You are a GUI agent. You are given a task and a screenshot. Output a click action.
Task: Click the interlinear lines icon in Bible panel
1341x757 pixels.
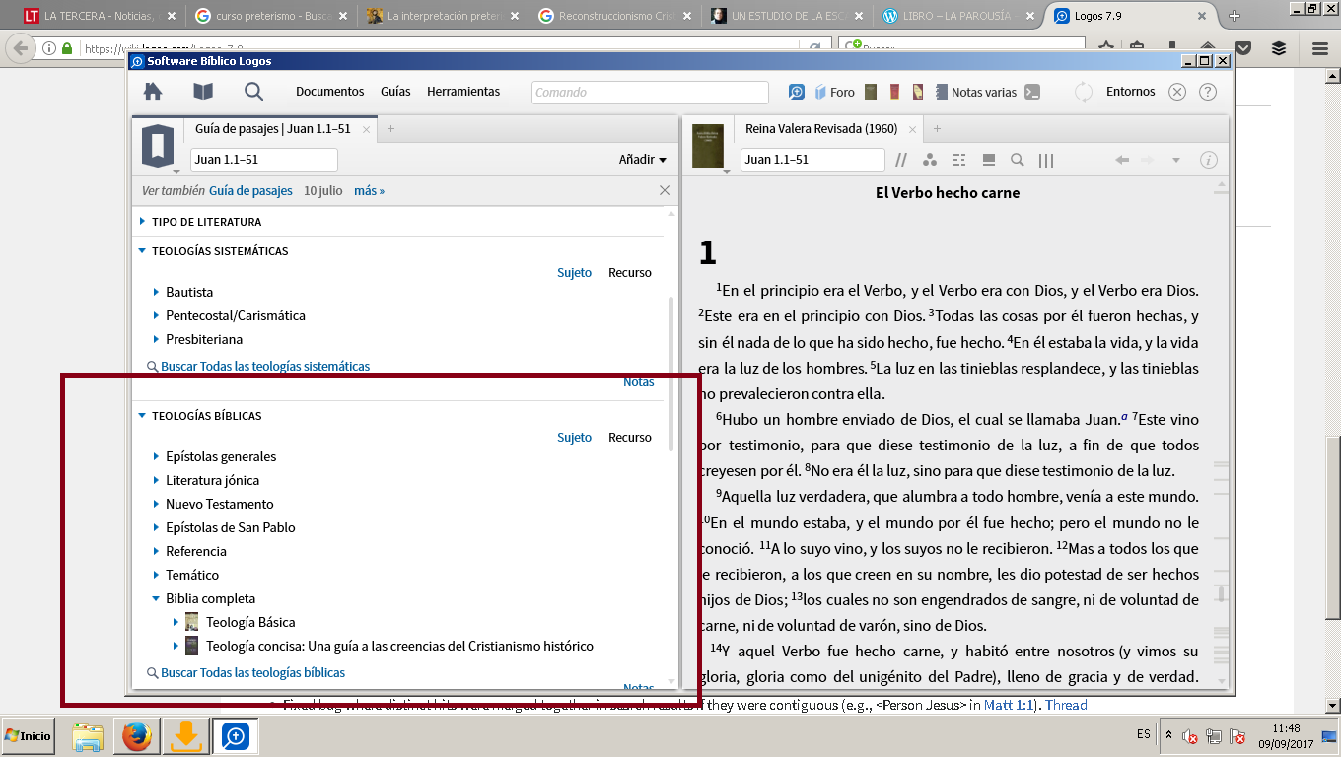[958, 160]
